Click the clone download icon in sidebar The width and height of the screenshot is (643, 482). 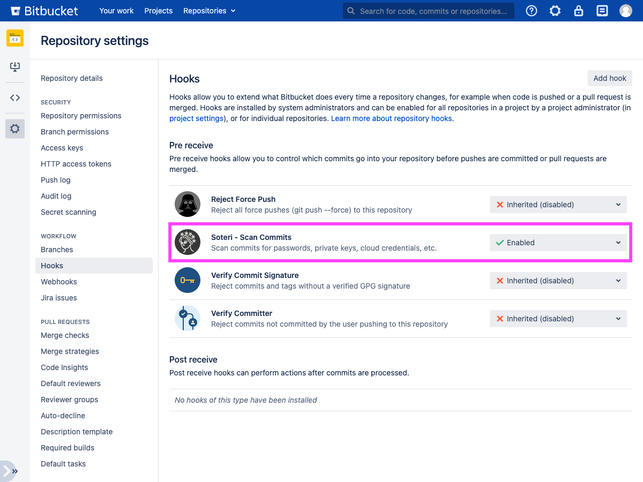click(x=15, y=67)
